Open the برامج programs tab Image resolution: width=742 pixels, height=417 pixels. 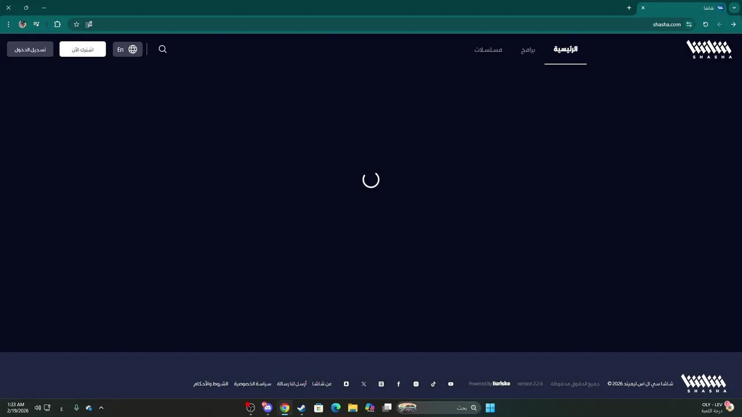(528, 50)
